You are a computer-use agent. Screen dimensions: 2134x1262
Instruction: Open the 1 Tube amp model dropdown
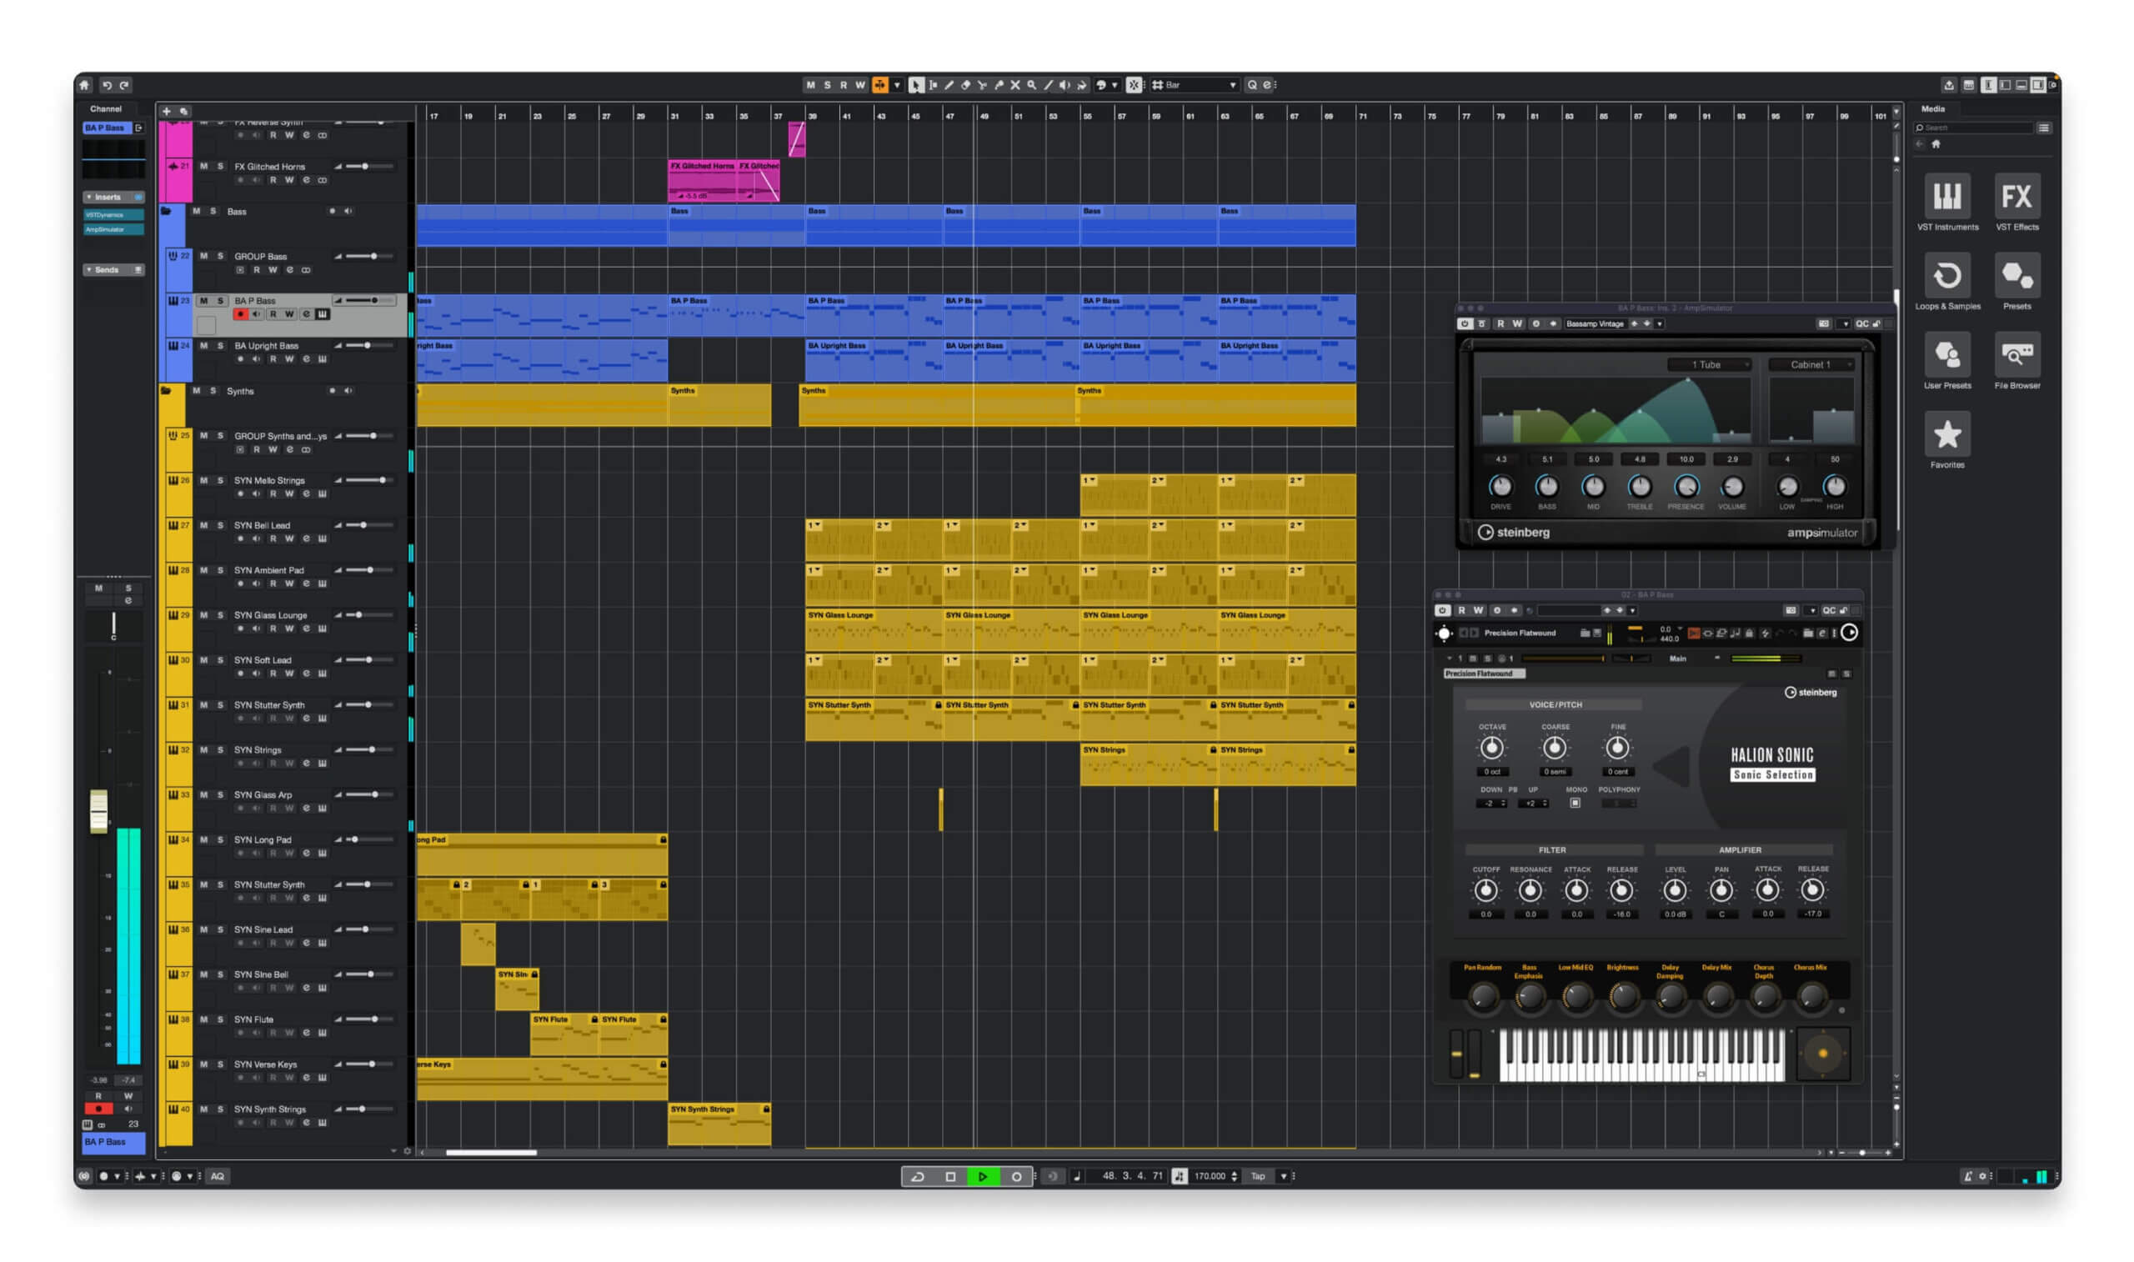(x=1709, y=364)
